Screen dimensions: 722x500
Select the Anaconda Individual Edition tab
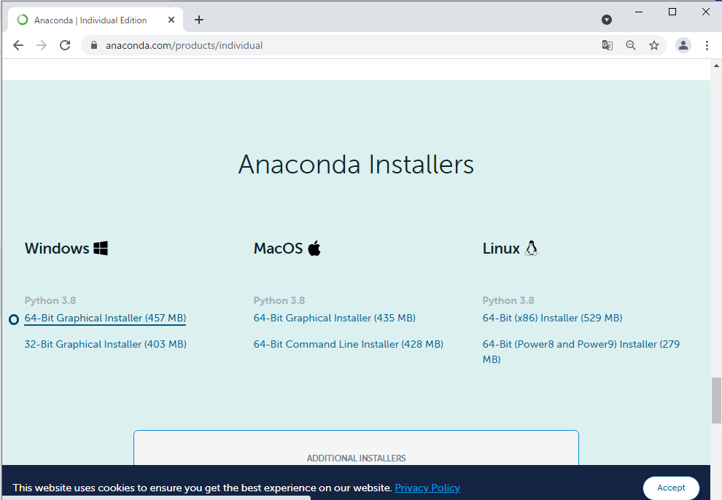pyautogui.click(x=90, y=20)
